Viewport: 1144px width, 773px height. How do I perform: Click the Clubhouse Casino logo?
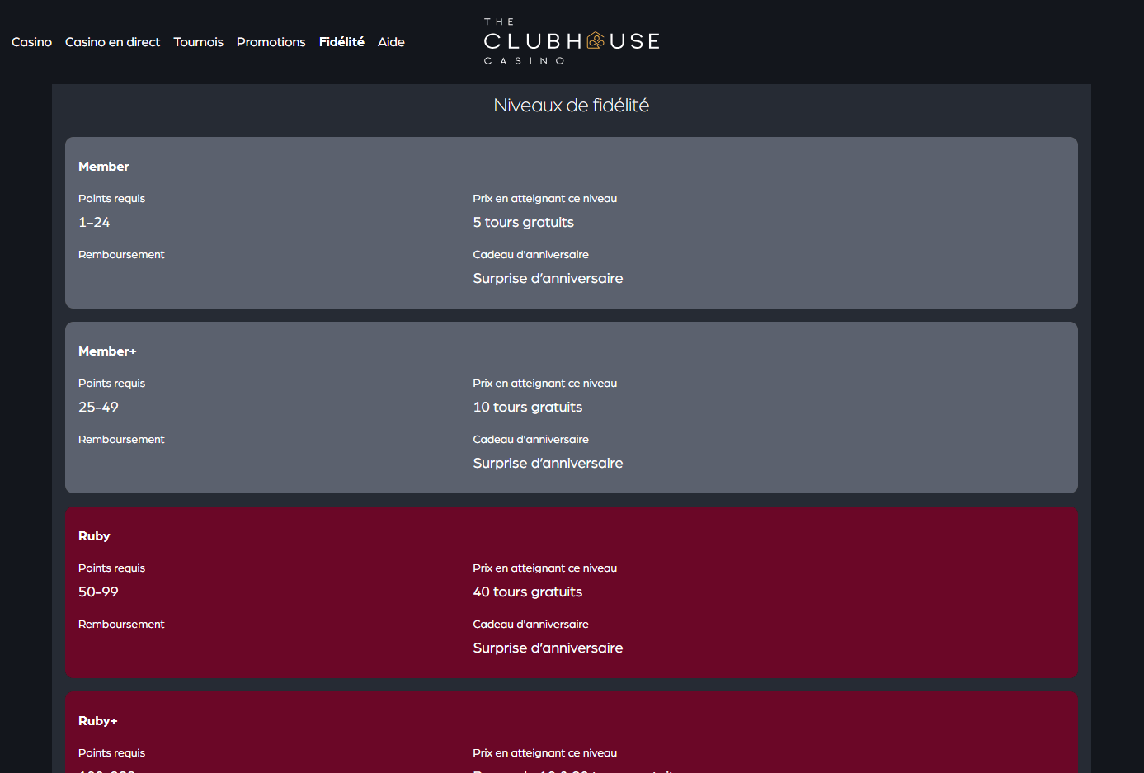point(572,40)
